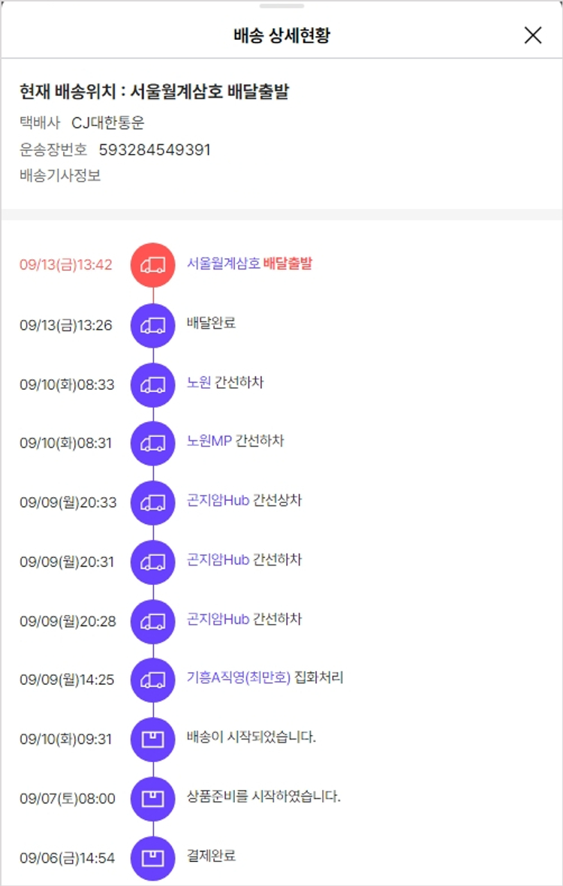This screenshot has width=563, height=886.
Task: Click the red truck icon for 배달출발
Action: 152,264
